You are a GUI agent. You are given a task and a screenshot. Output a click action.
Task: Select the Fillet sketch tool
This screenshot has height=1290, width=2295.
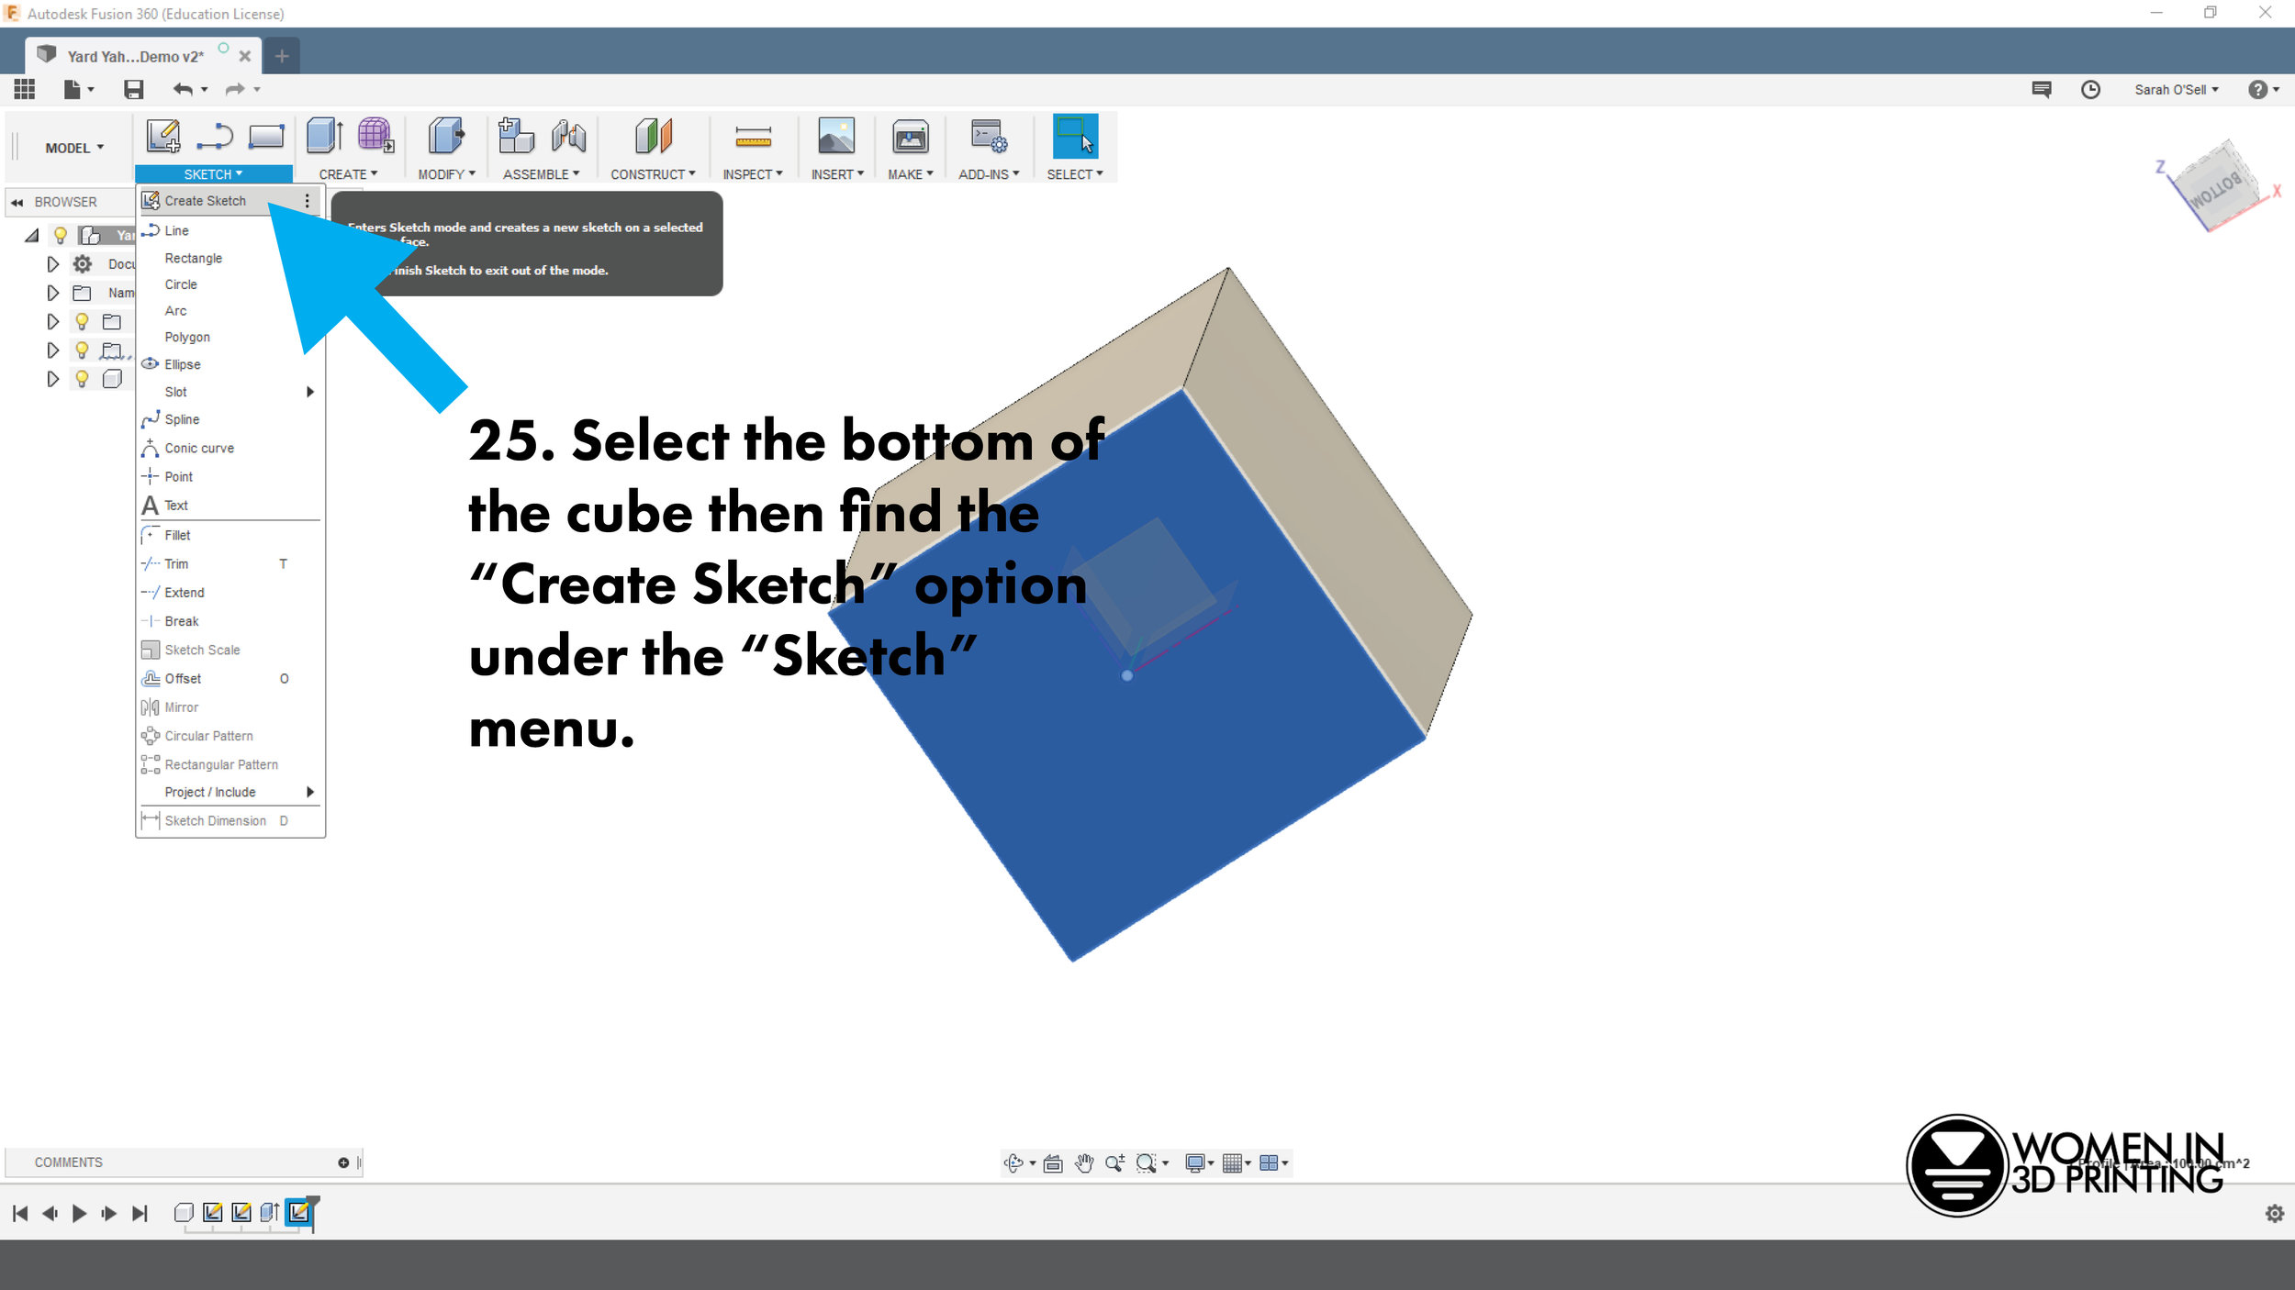point(176,534)
